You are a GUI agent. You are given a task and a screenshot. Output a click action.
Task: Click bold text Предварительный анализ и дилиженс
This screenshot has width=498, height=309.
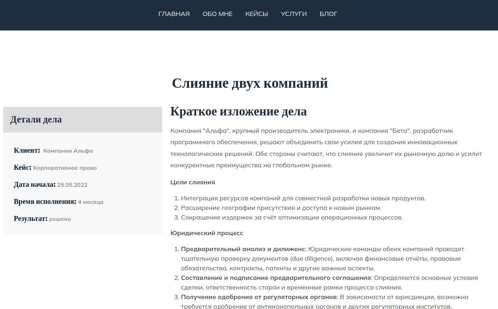coord(243,249)
